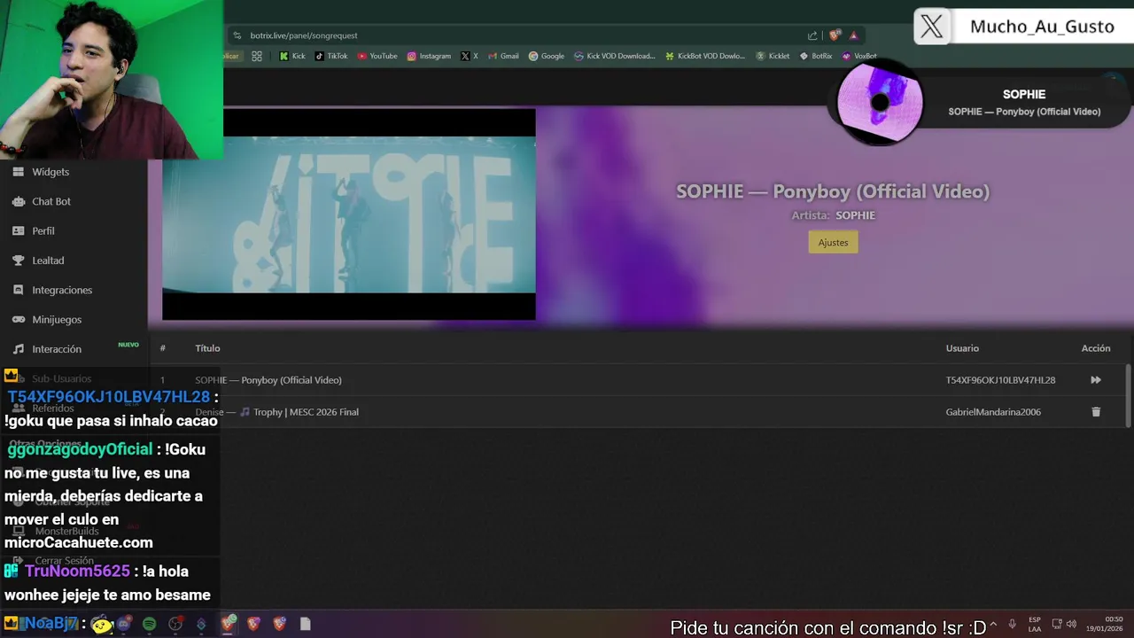This screenshot has width=1134, height=638.
Task: Open the Widgets sidebar section
Action: pyautogui.click(x=50, y=172)
